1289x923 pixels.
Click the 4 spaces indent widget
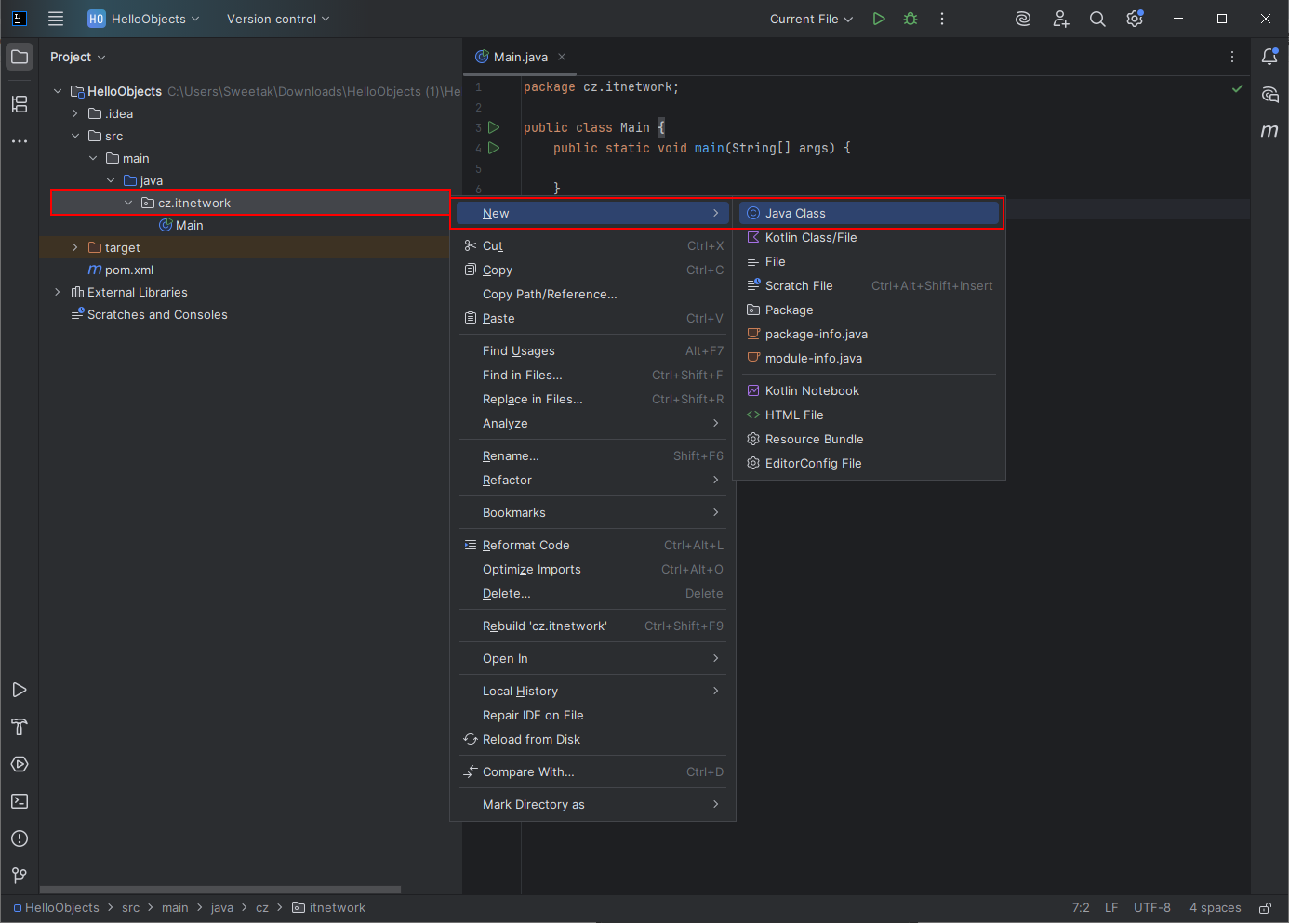[x=1216, y=908]
